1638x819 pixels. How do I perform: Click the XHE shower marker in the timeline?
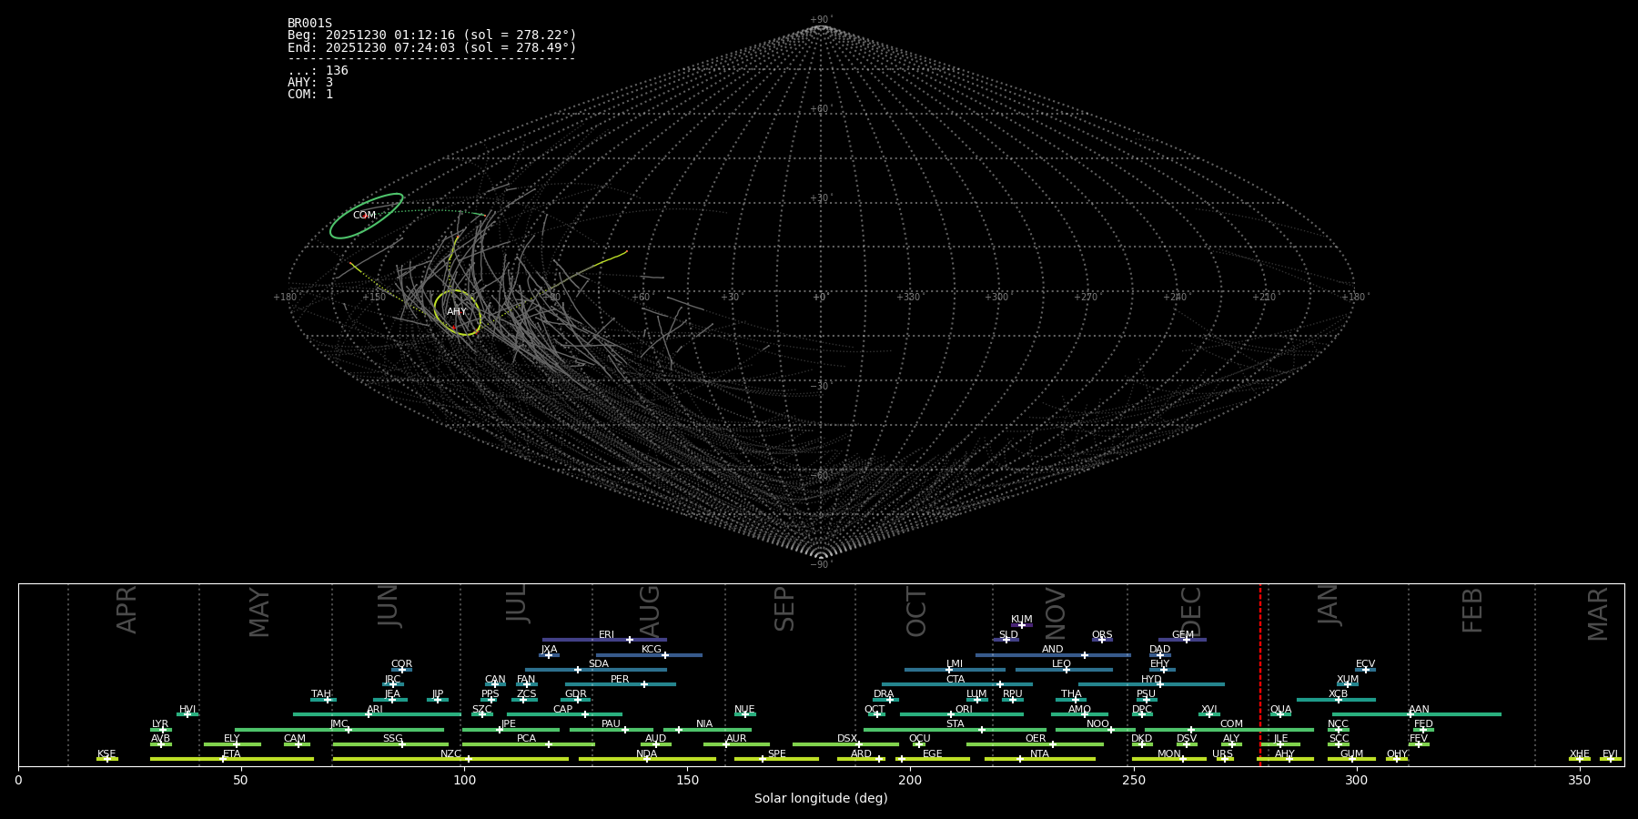pos(1580,759)
